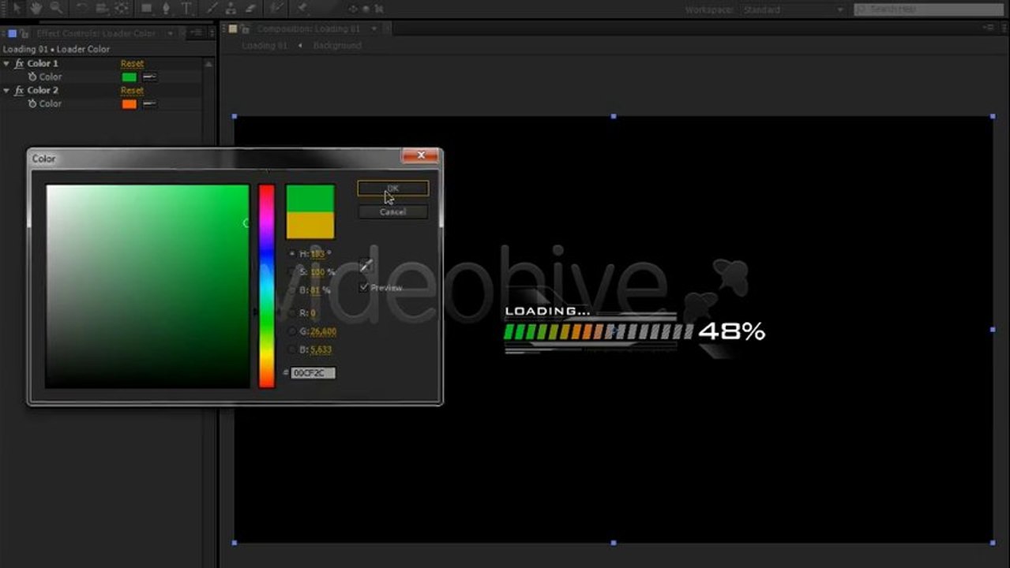Viewport: 1010px width, 568px height.
Task: Click eyedropper next to Color 2 swatch
Action: pos(149,103)
